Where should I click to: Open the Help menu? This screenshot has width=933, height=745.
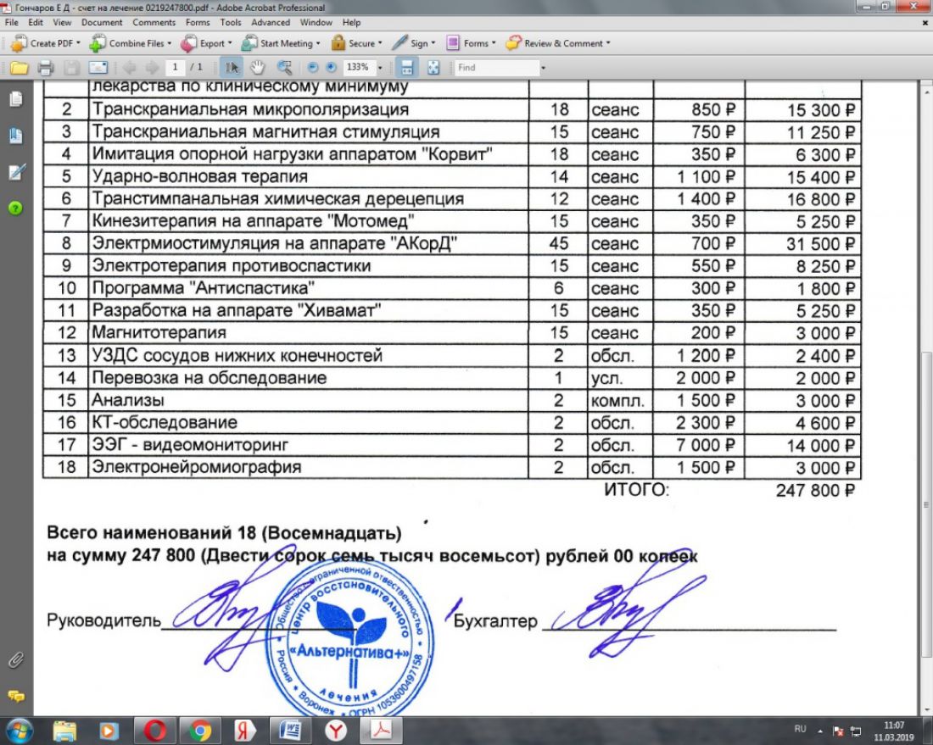coord(351,23)
